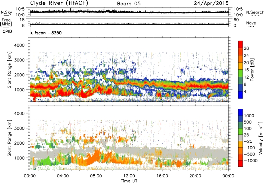
Task: Select the "16:00" time axis label
Action: (x=162, y=176)
